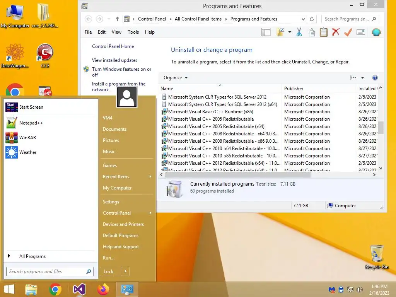Open the recent locations dropdown arrow
This screenshot has width=396, height=297.
coord(109,19)
